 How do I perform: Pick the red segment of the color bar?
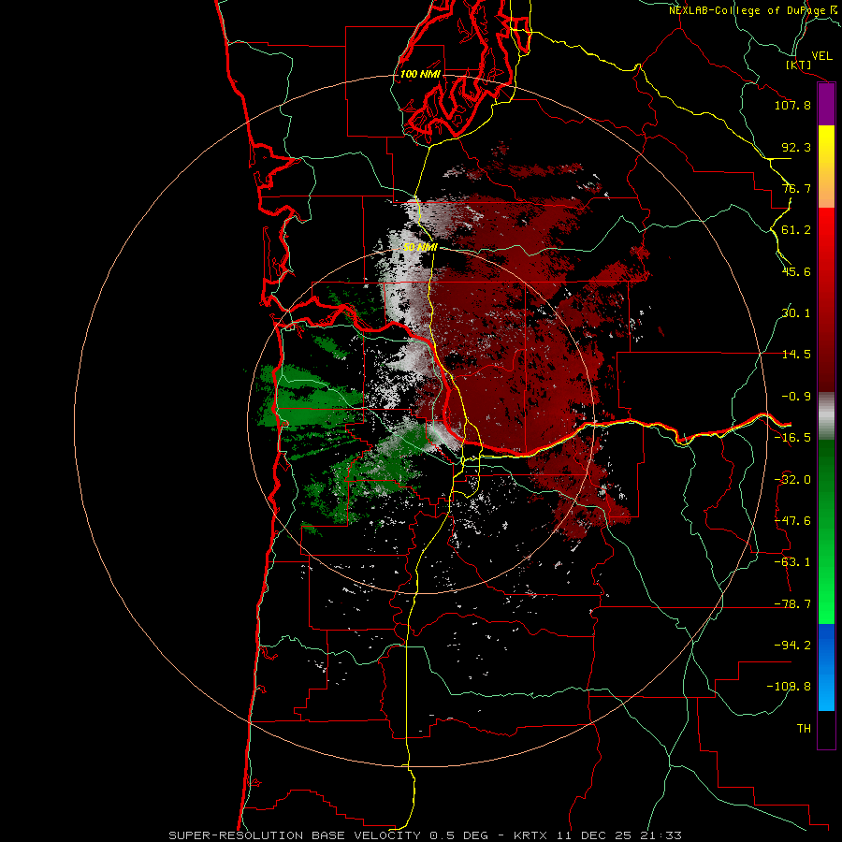(826, 299)
